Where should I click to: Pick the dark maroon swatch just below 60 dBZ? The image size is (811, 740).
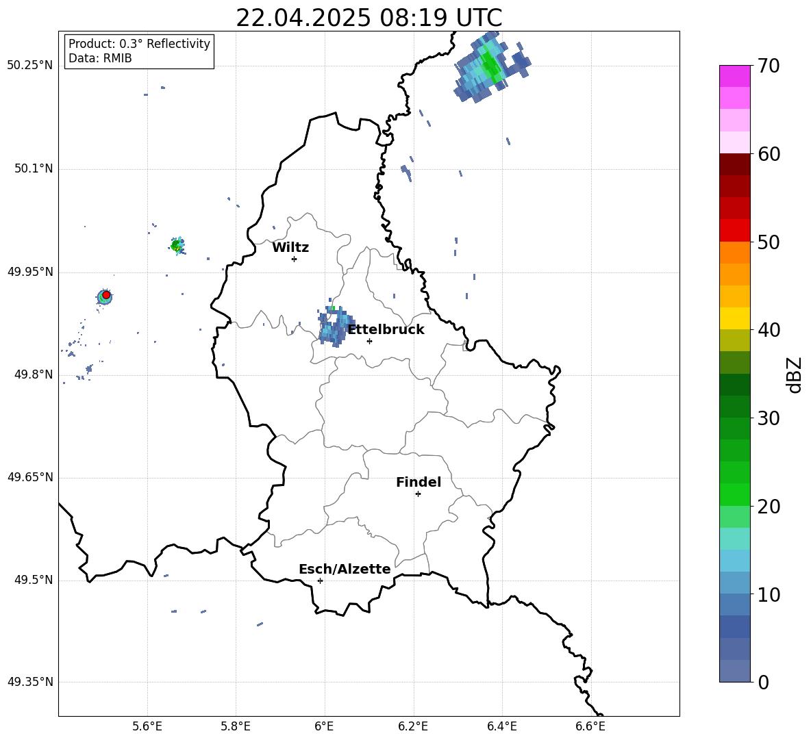tap(735, 164)
